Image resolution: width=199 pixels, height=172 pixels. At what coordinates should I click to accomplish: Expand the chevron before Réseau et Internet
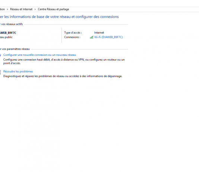pos(7,9)
